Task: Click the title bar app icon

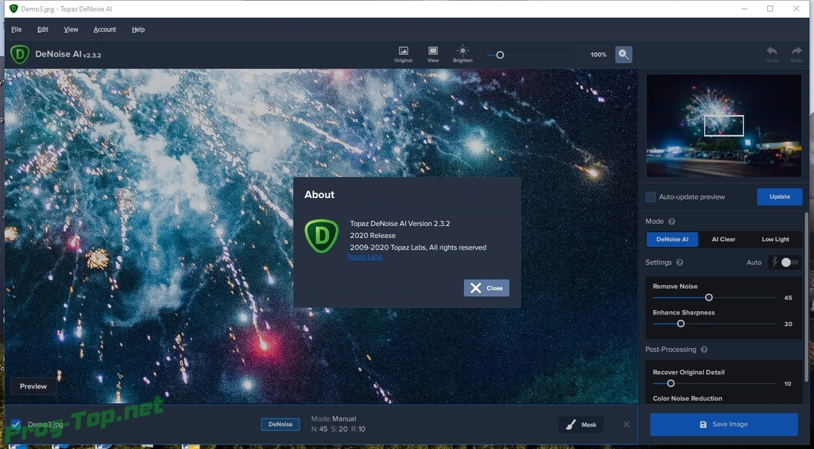Action: [13, 9]
